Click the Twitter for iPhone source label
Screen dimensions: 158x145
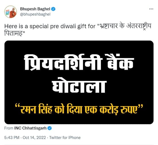click(x=65, y=138)
